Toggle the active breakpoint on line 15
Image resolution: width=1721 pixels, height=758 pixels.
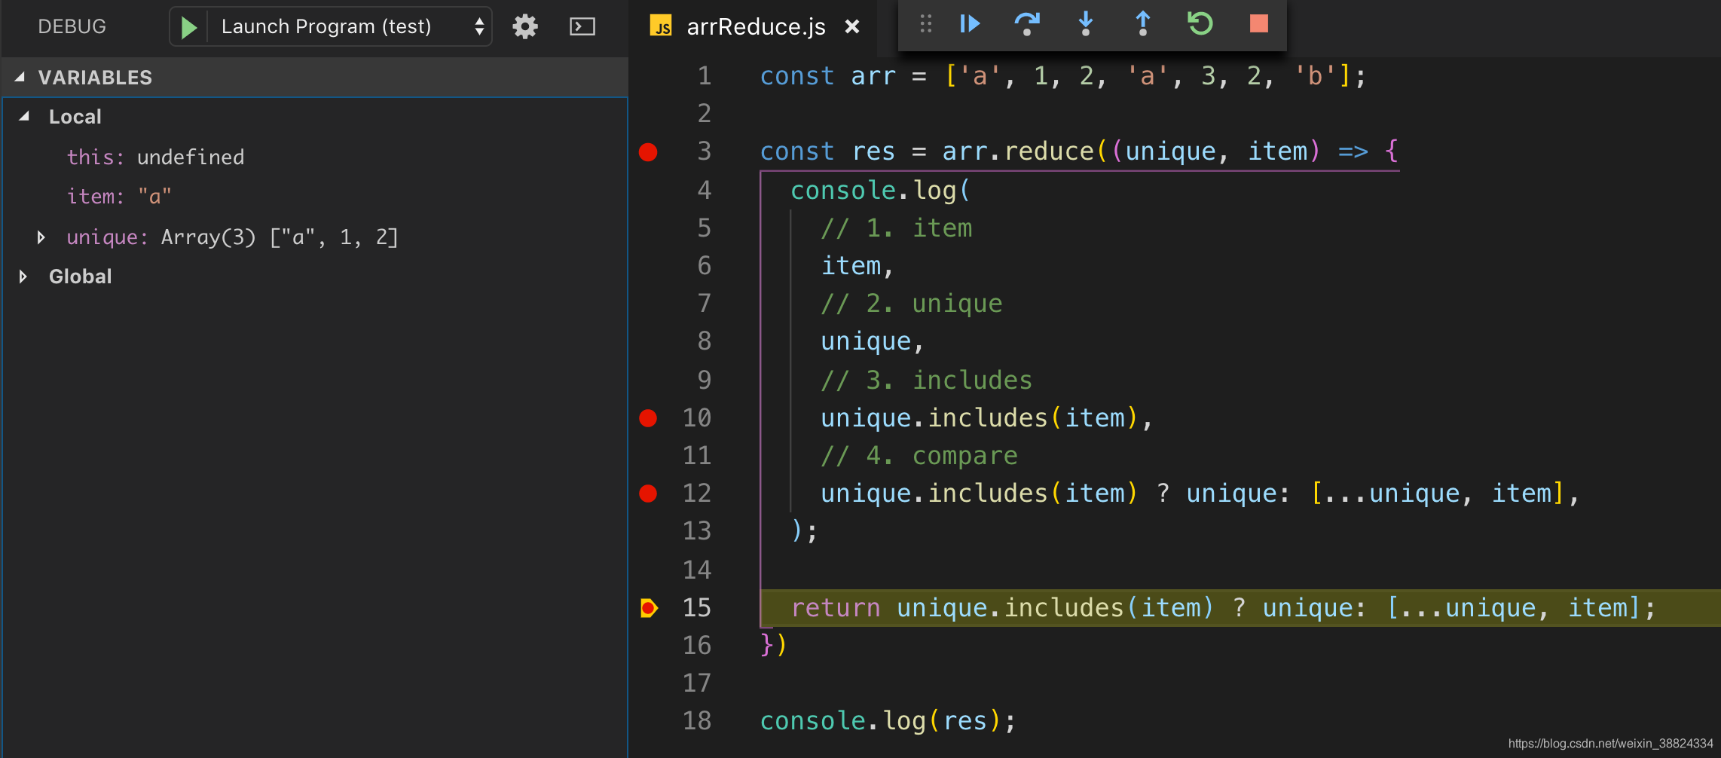click(x=649, y=608)
